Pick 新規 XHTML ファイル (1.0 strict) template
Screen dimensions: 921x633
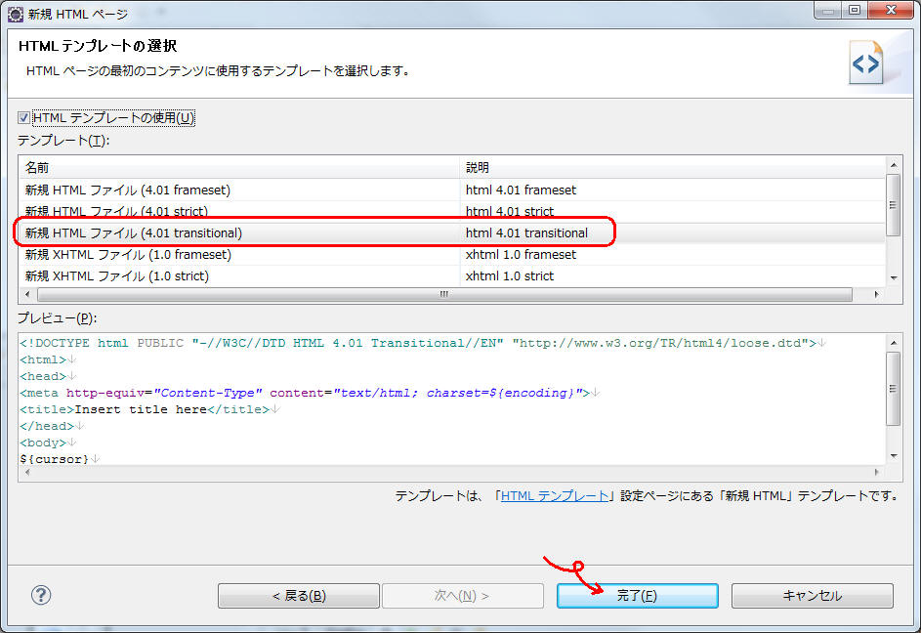click(x=117, y=276)
